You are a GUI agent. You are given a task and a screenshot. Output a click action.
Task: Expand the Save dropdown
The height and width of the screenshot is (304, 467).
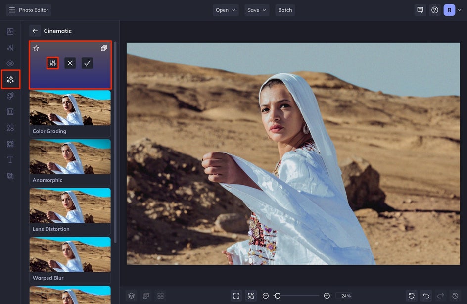click(x=257, y=10)
